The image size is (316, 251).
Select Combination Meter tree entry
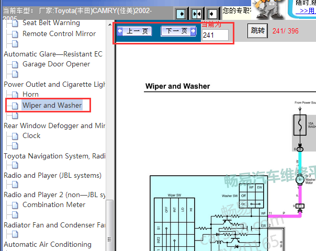[x=54, y=204]
